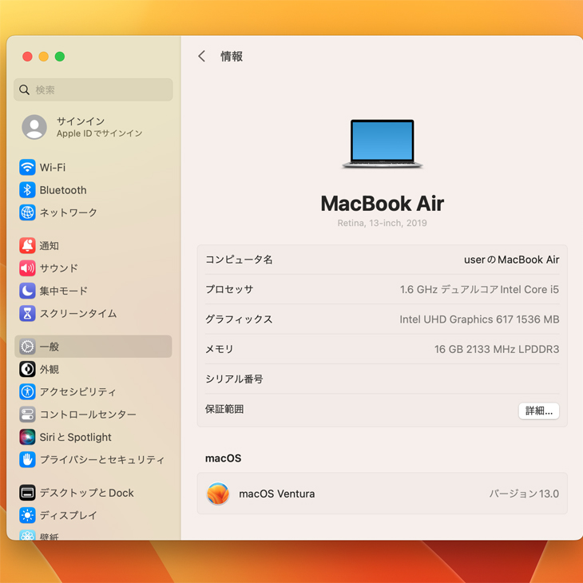Click the '1.6 GHz デュアルコア Intel Core i5' value
The width and height of the screenshot is (583, 583).
tap(479, 289)
